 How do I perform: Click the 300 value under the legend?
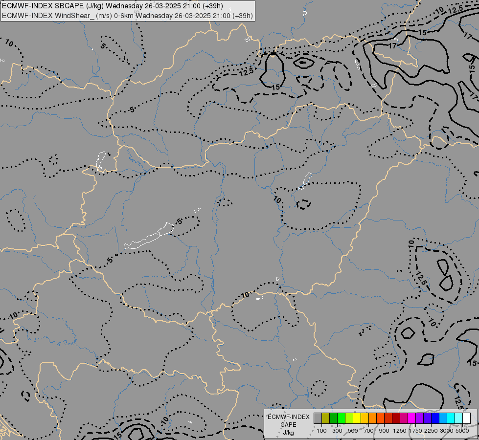coord(337,431)
